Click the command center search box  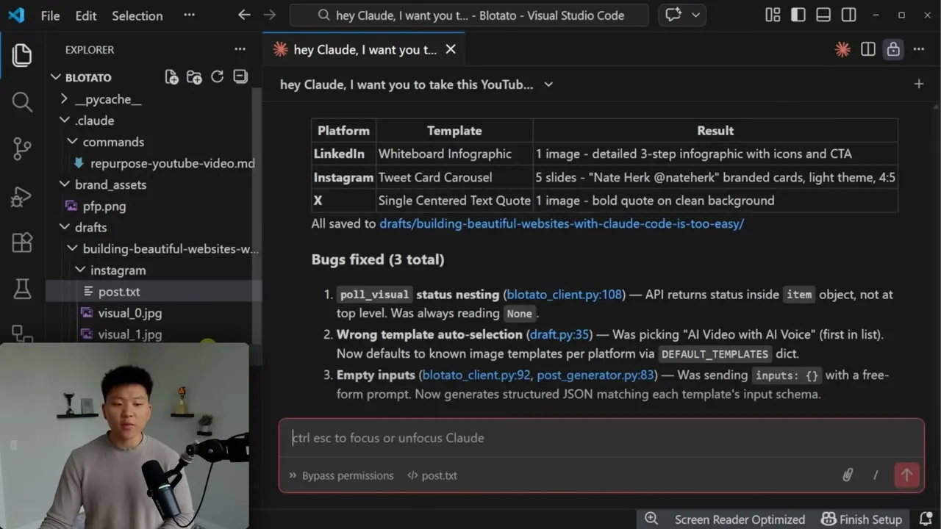pos(469,15)
